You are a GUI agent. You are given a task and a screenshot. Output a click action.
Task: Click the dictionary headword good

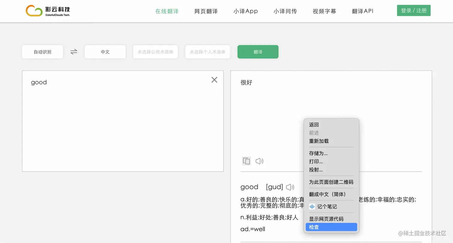pyautogui.click(x=249, y=187)
